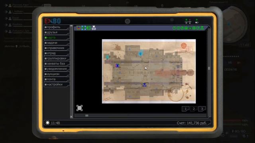The height and width of the screenshot is (143, 255).
Task: Click the first green circular filter icon
Action: [x=174, y=28]
